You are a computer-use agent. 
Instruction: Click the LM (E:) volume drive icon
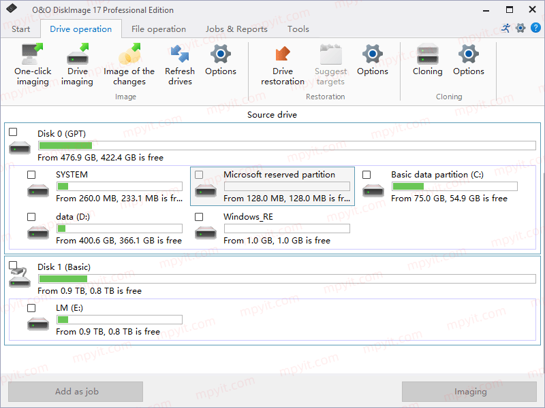(x=38, y=324)
